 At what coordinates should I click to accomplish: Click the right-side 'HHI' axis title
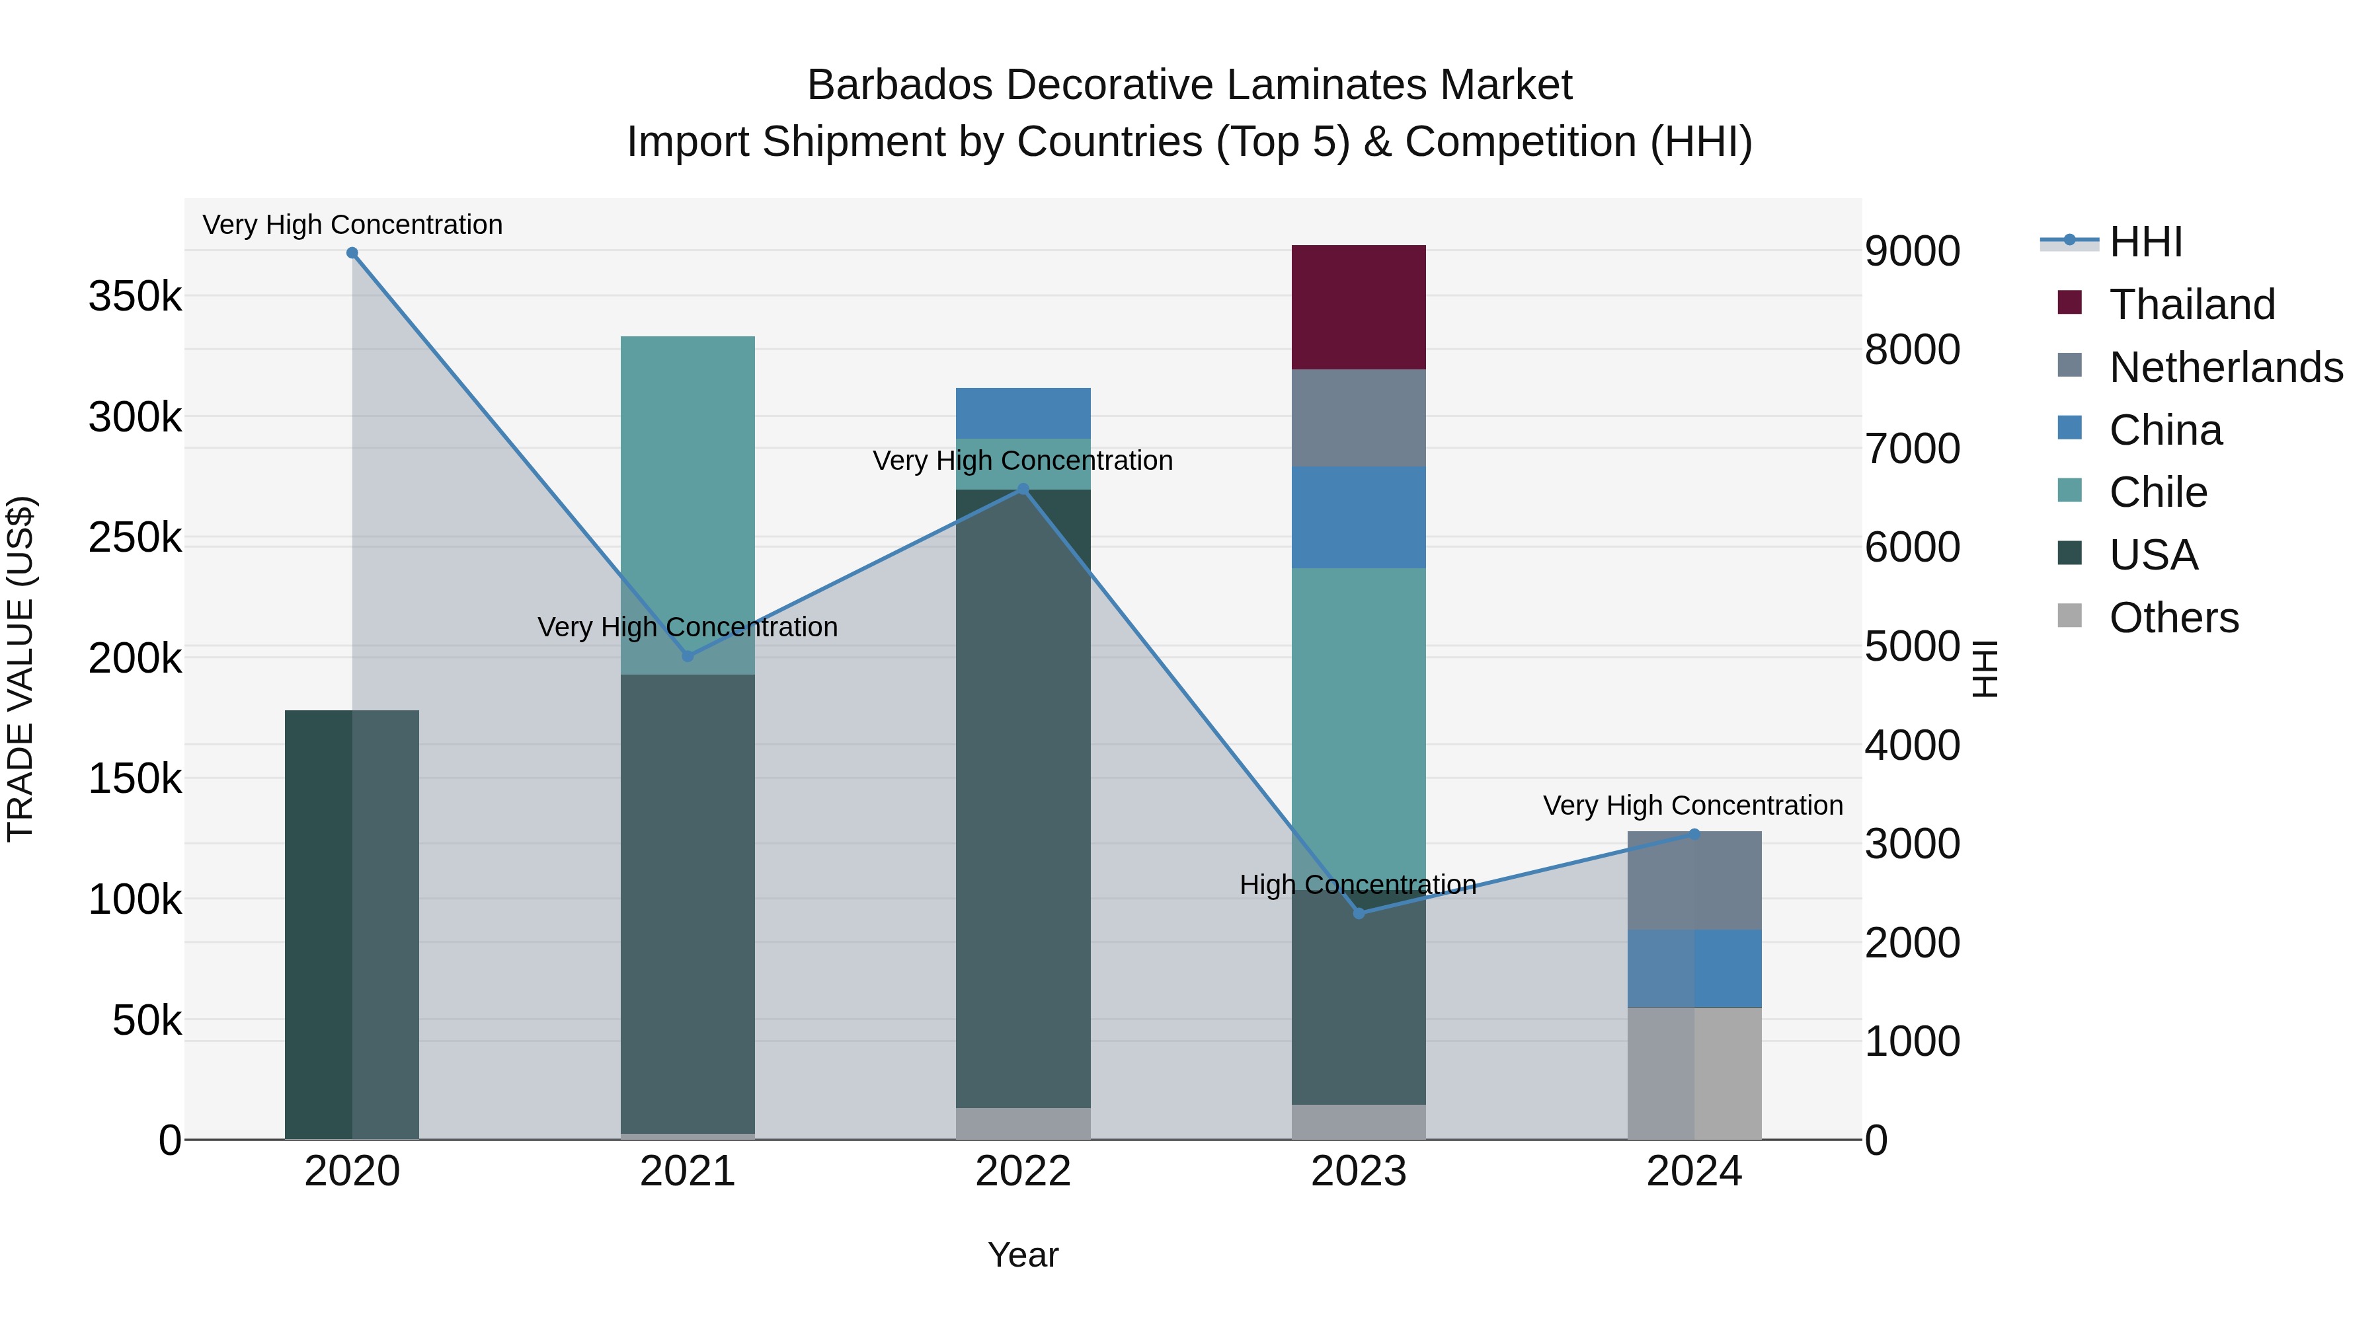(1985, 669)
